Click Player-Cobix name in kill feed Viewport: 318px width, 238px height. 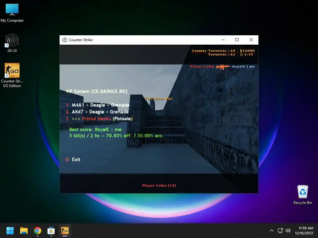click(202, 67)
